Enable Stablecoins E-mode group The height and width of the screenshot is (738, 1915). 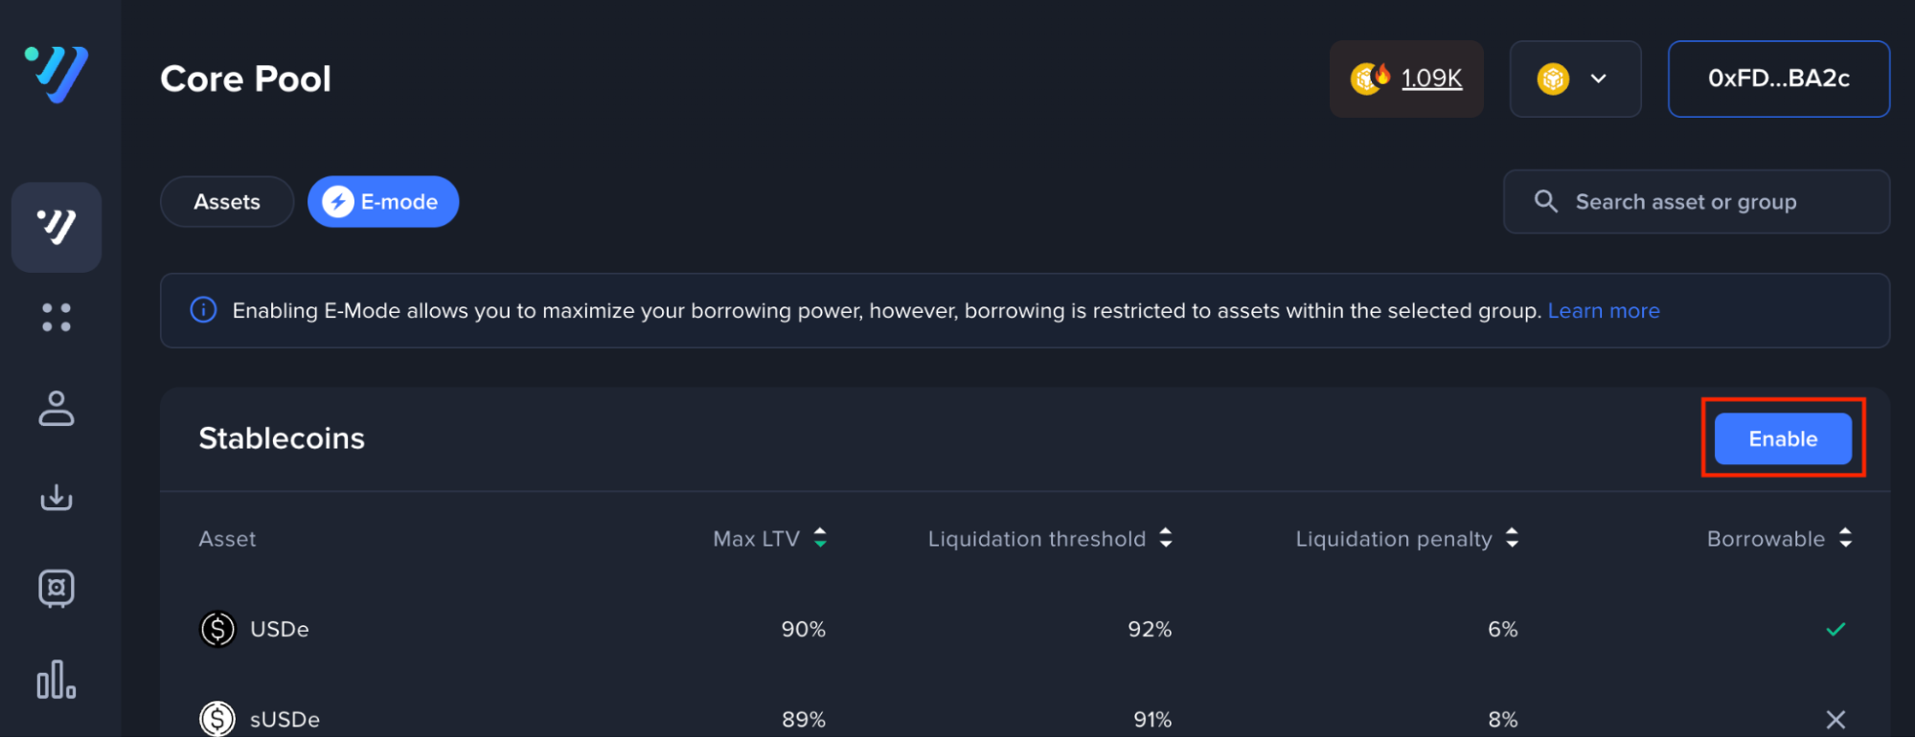[1782, 438]
